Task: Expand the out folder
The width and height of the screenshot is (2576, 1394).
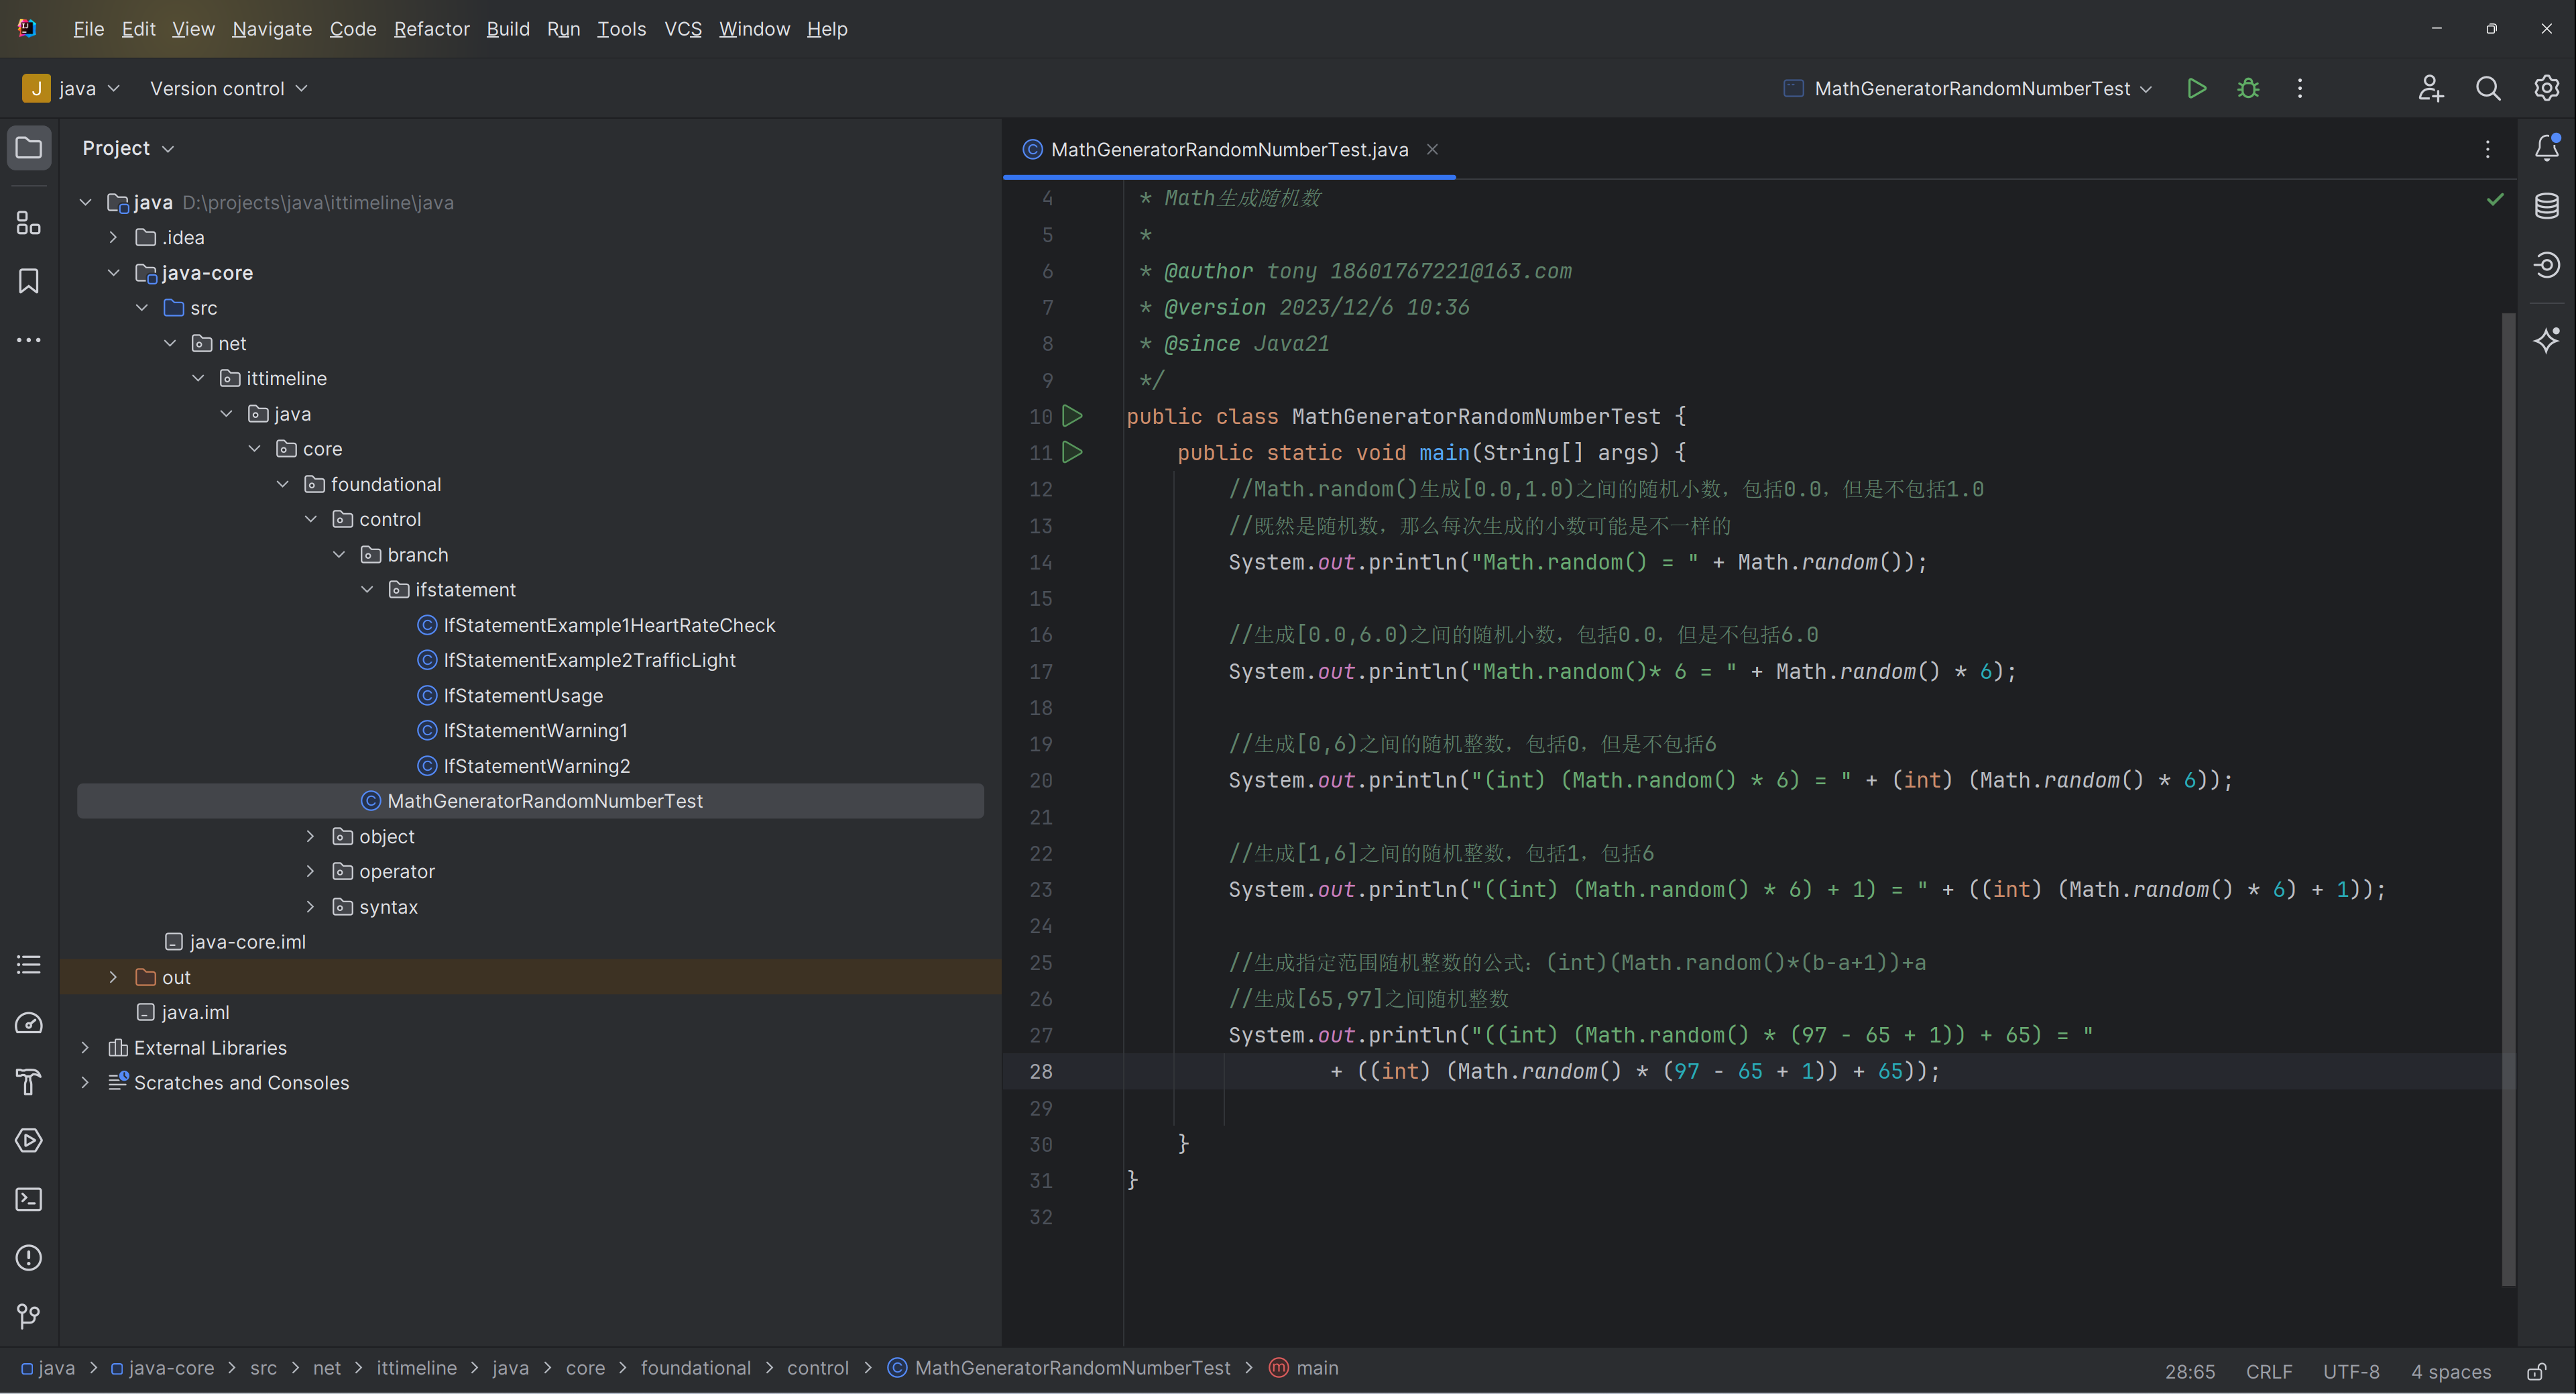Action: 113,977
